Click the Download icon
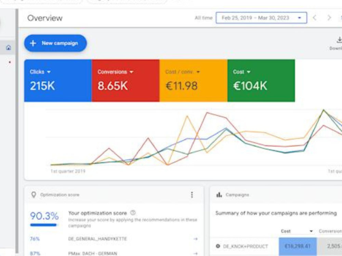The image size is (342, 256). pyautogui.click(x=339, y=40)
